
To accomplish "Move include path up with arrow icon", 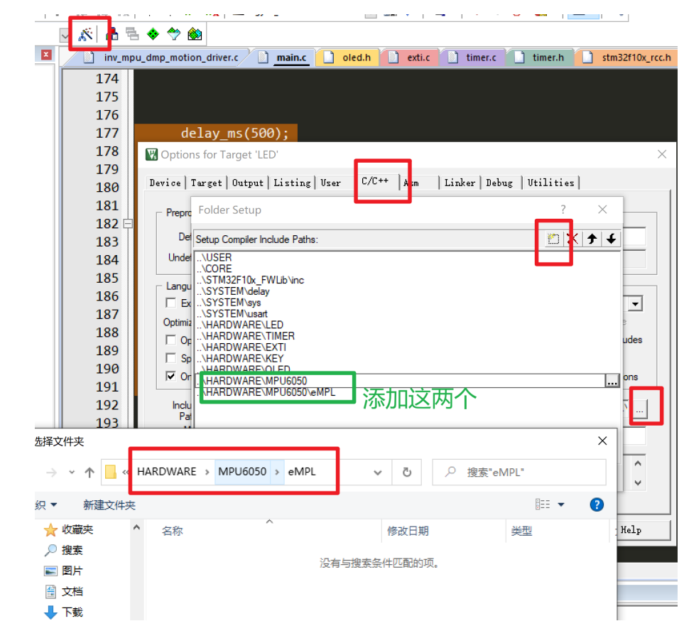I will click(592, 239).
